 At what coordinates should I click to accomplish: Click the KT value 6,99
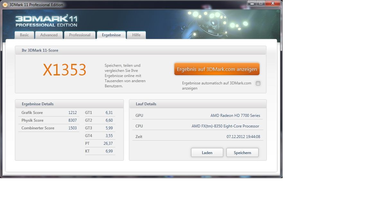coord(109,151)
